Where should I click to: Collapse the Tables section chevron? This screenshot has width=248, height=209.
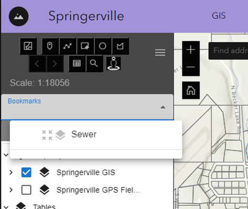click(x=6, y=207)
